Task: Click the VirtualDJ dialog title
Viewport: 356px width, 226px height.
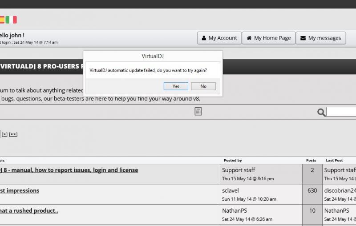Action: click(x=153, y=56)
